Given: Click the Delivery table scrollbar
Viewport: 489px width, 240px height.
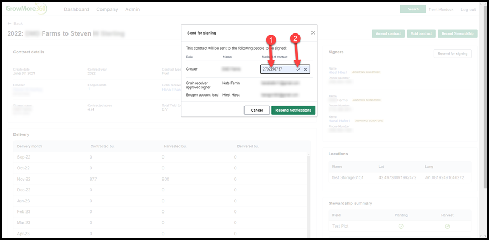Looking at the screenshot, I should (309, 193).
